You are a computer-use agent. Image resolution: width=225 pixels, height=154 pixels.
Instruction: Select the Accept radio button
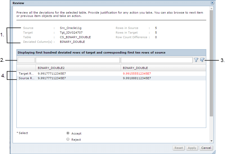coord(68,133)
